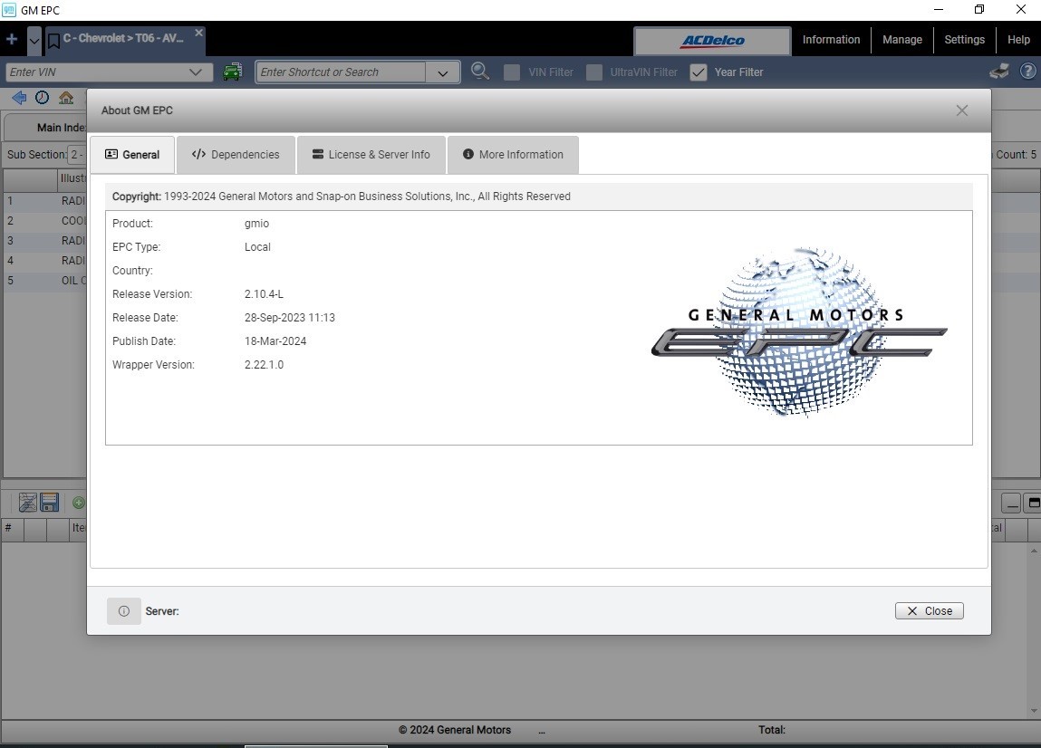The image size is (1041, 748).
Task: Click the save floppy disk icon
Action: point(50,503)
